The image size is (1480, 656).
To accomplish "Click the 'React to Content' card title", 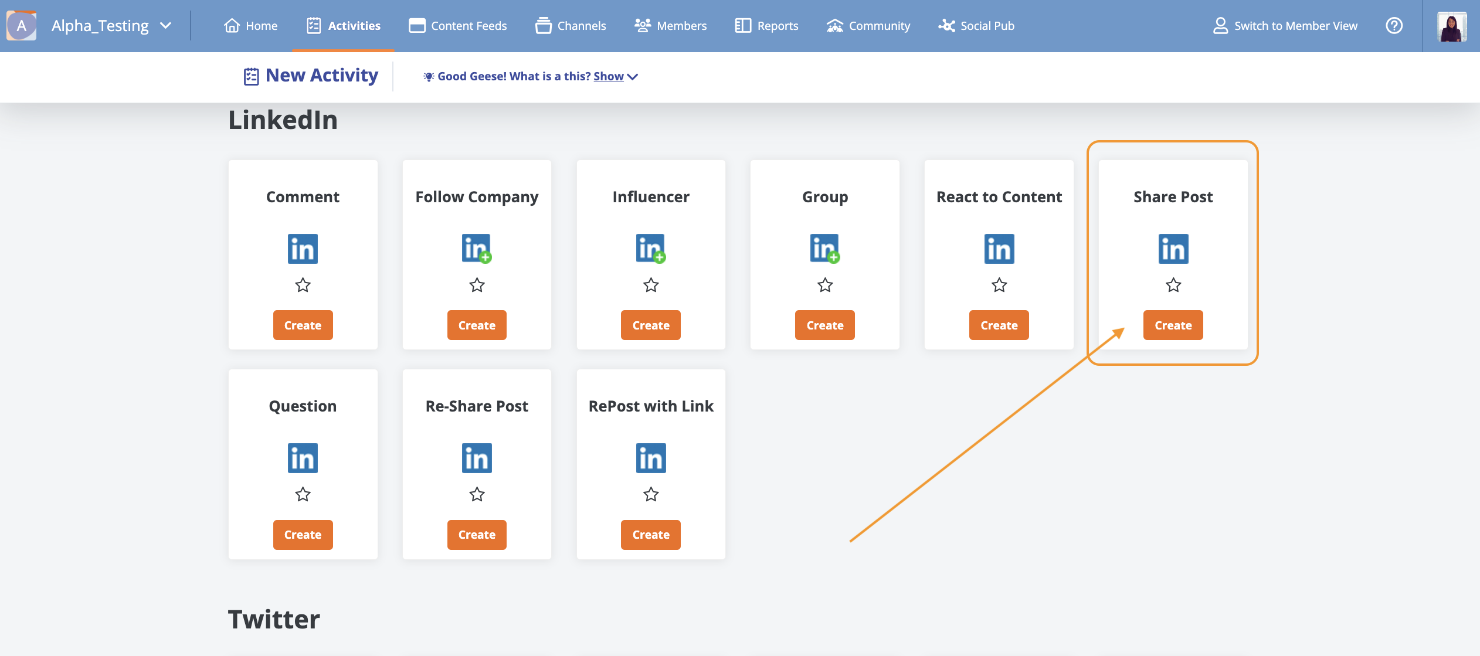I will (999, 197).
